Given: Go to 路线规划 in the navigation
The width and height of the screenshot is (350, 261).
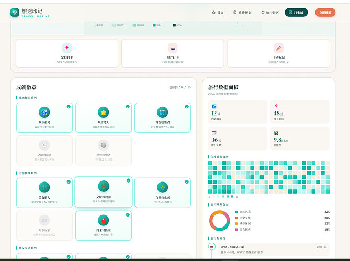Looking at the screenshot, I should click(242, 13).
